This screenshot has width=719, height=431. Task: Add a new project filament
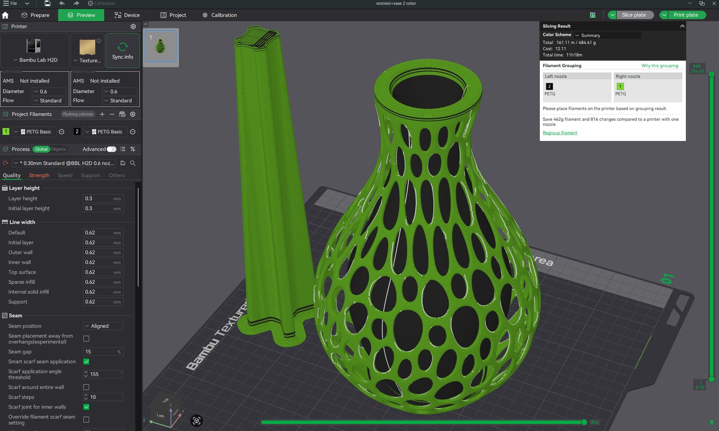click(x=102, y=114)
